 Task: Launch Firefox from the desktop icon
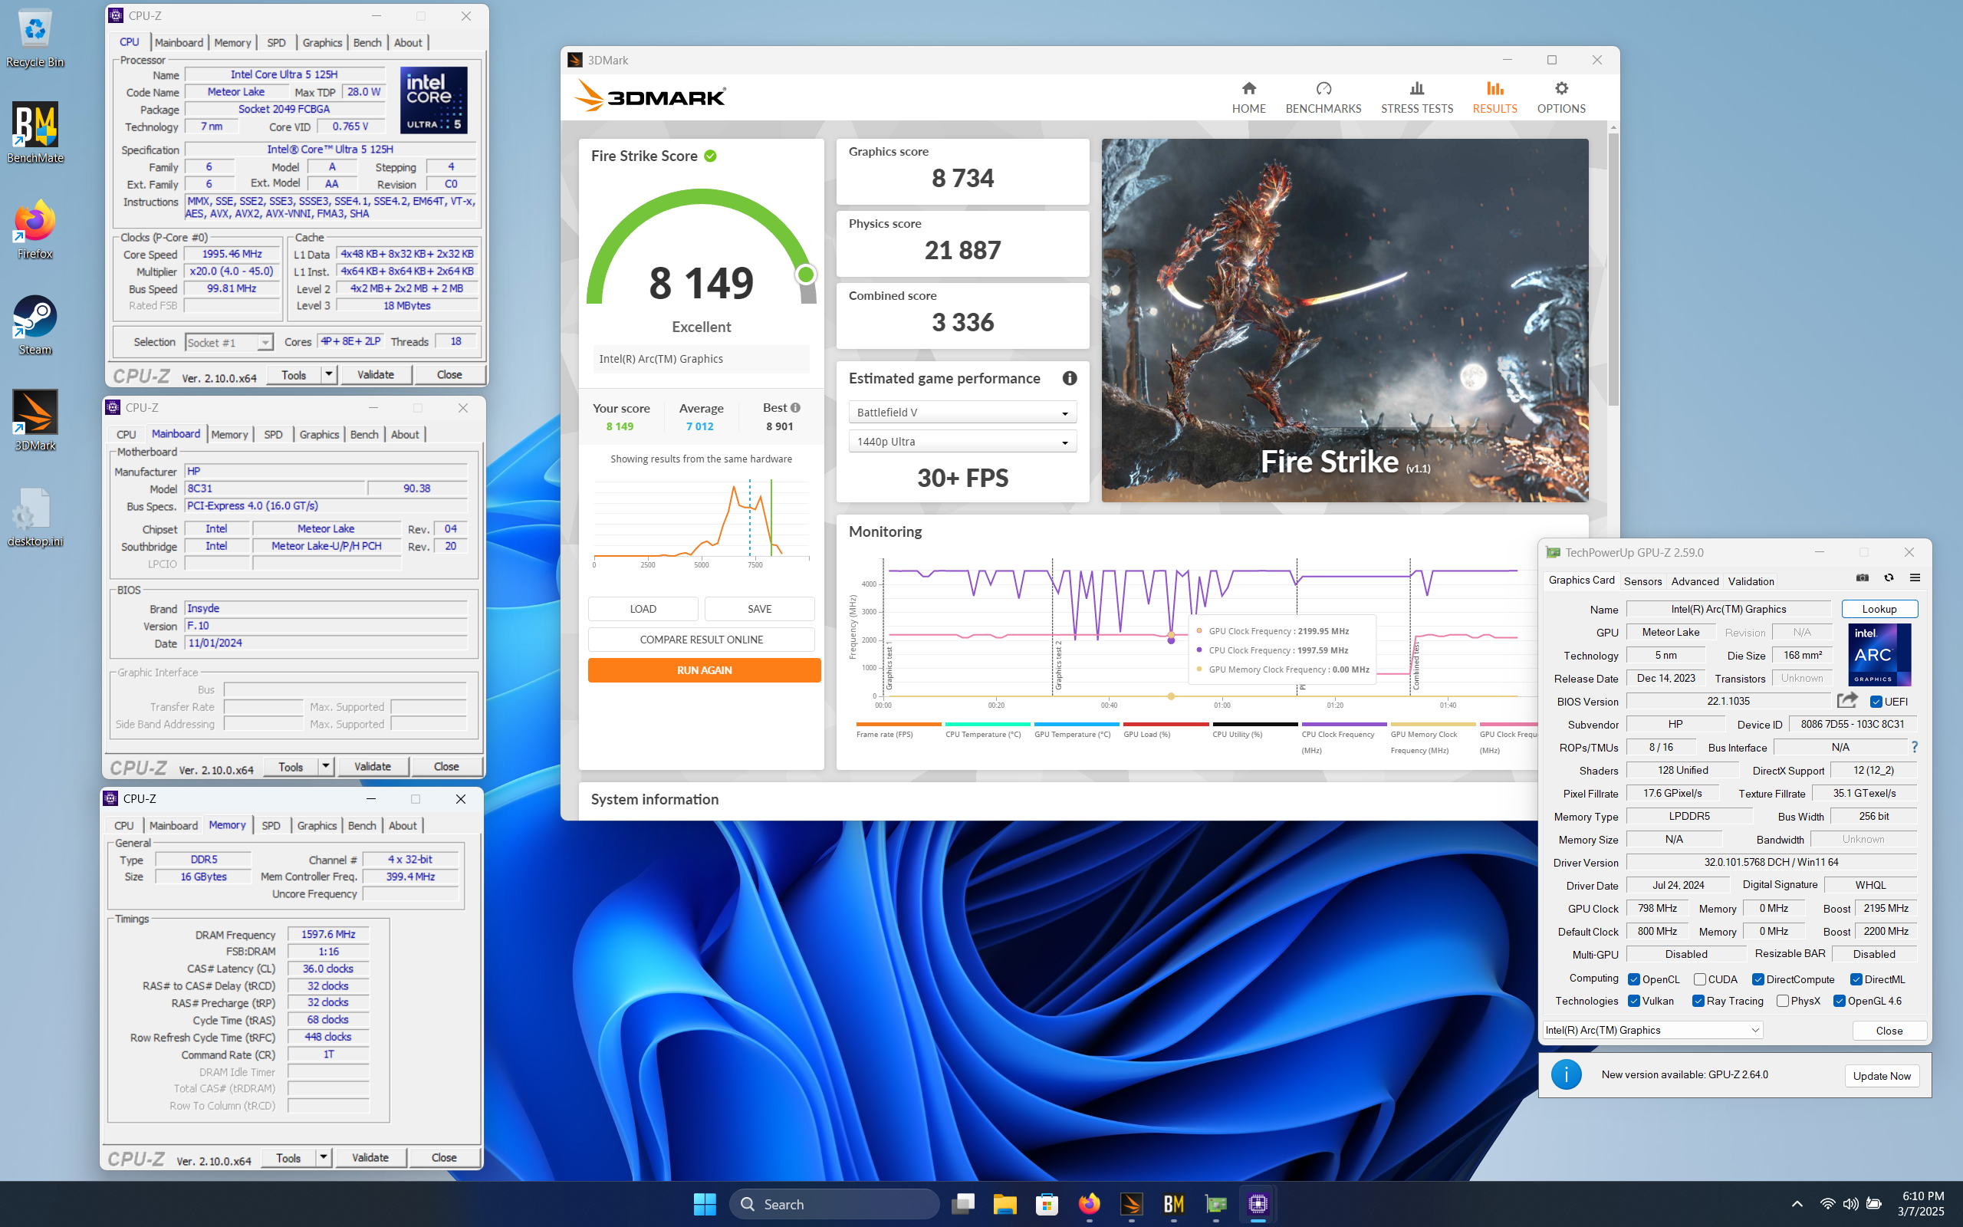click(x=35, y=229)
